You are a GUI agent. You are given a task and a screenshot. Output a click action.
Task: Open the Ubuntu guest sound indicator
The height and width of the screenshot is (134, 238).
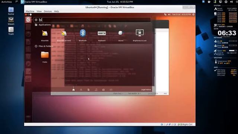point(169,15)
